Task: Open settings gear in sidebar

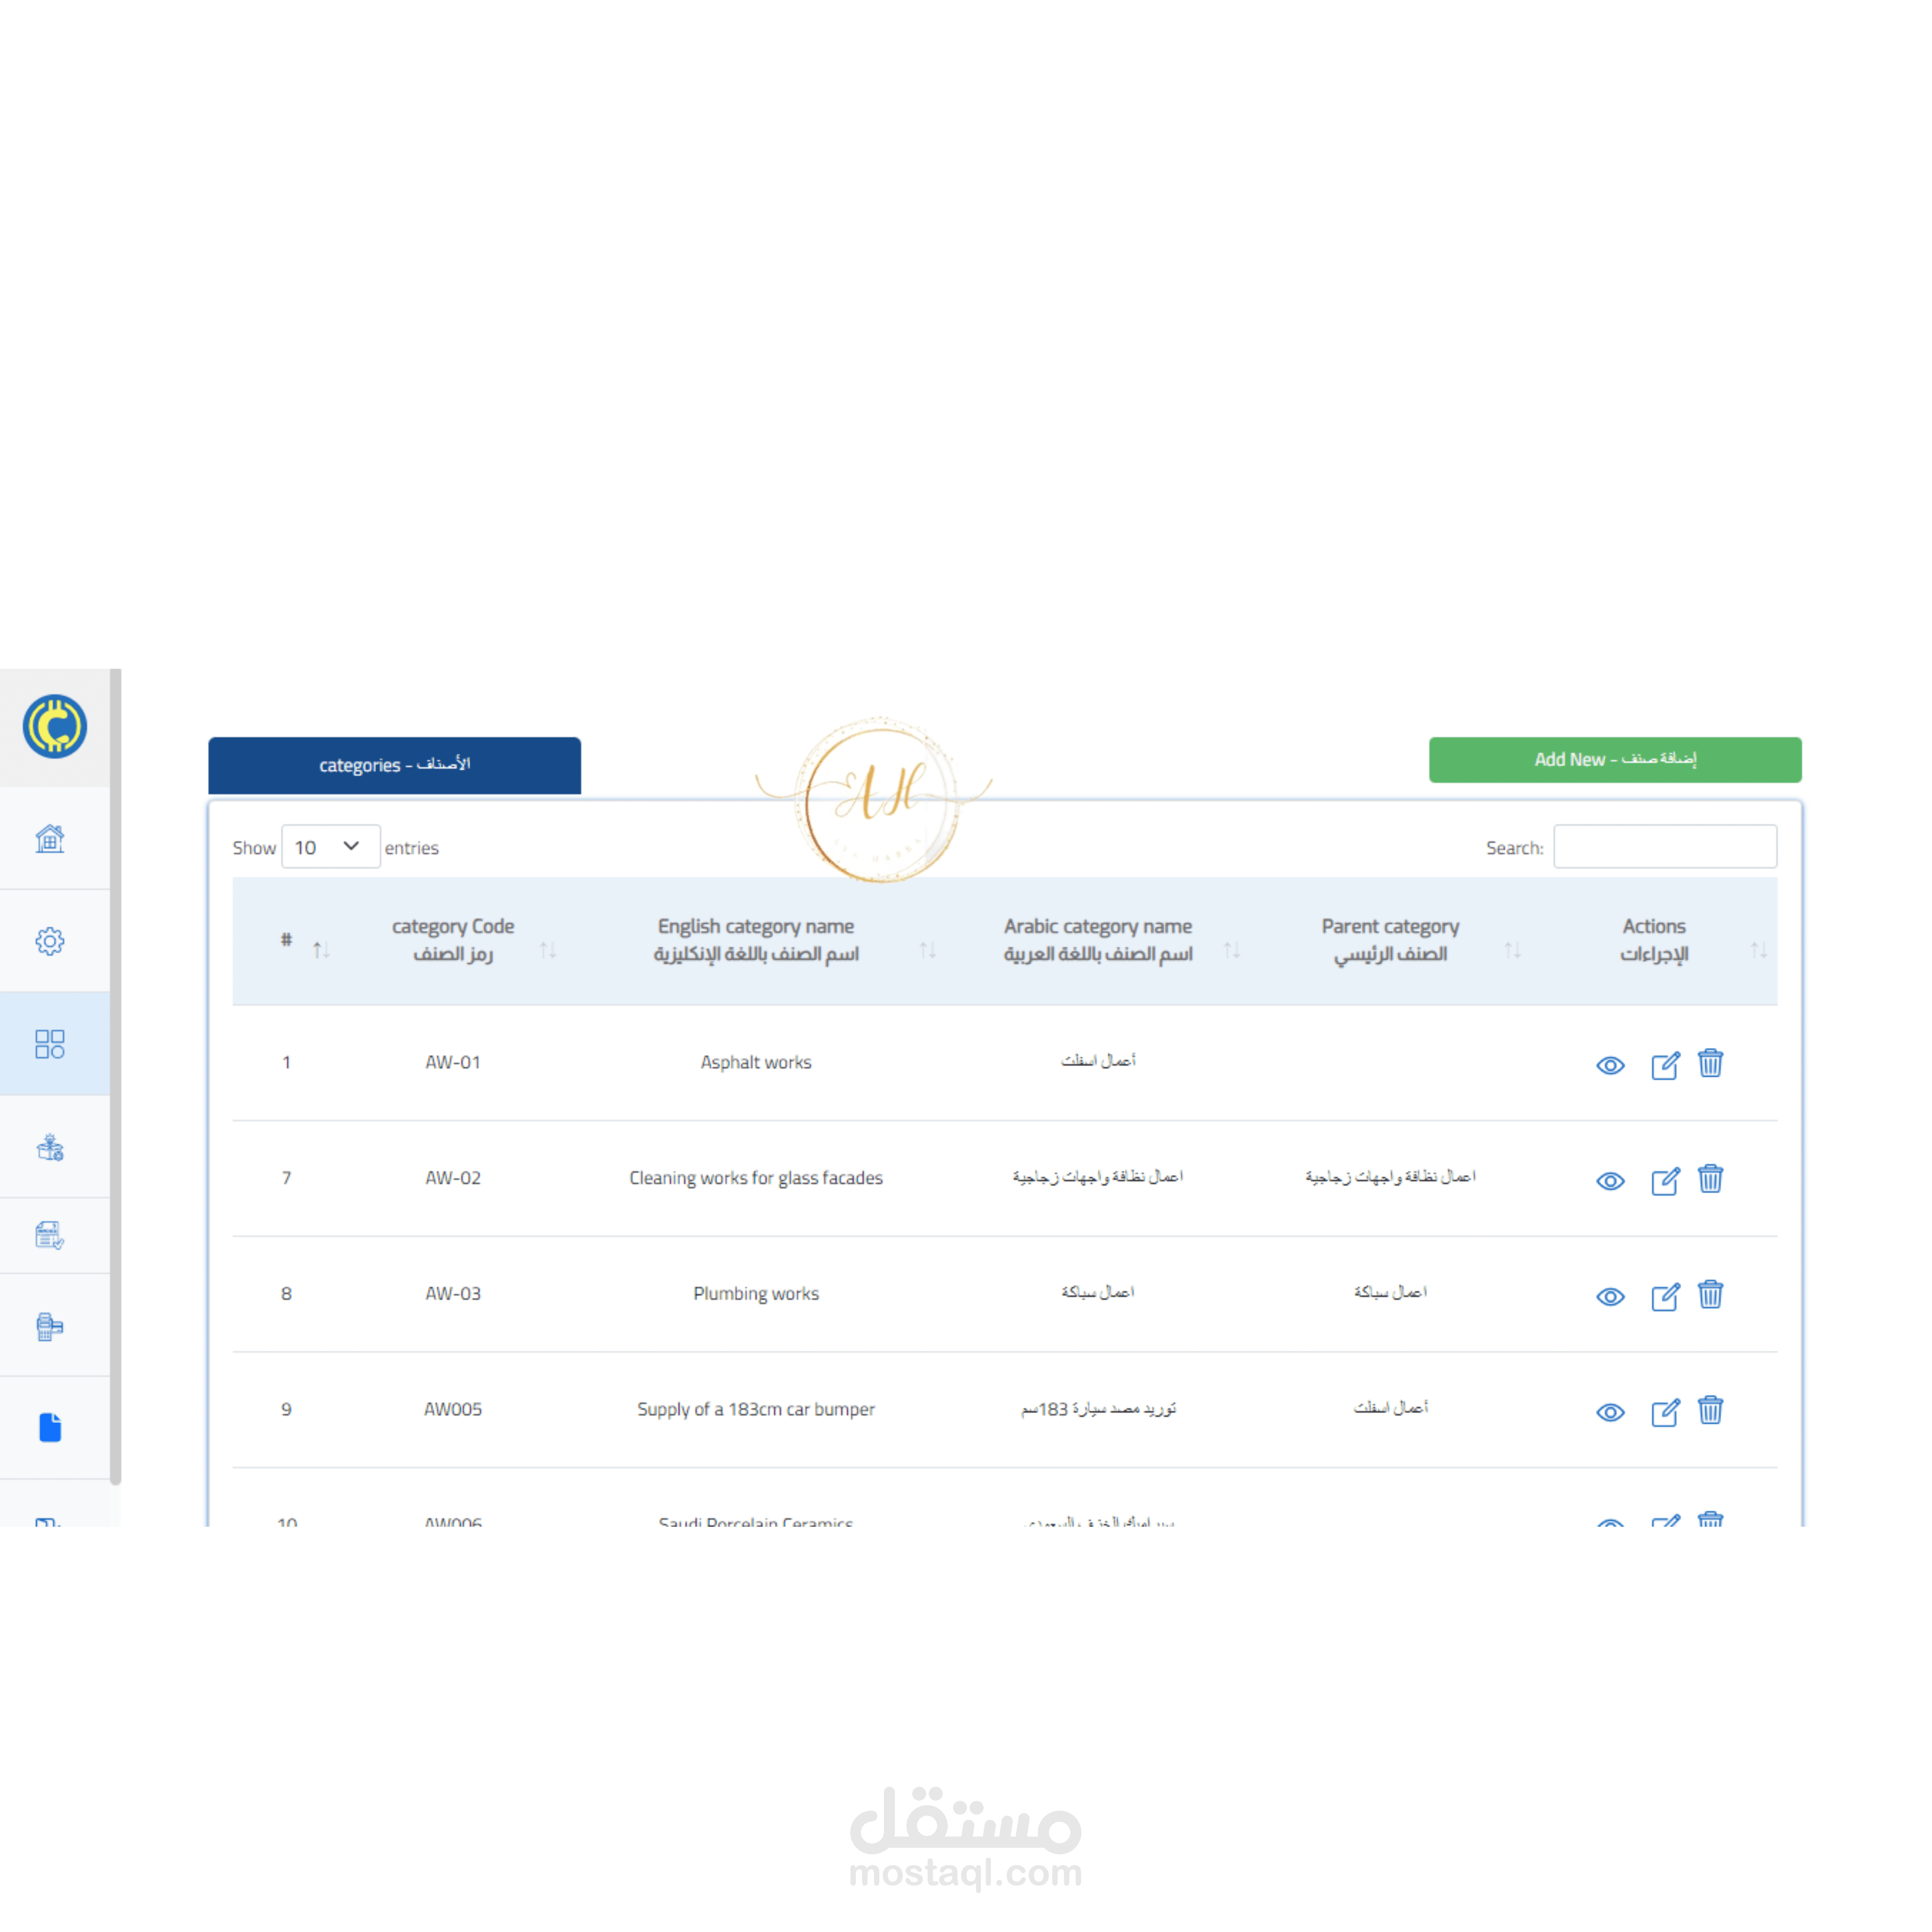Action: click(50, 941)
